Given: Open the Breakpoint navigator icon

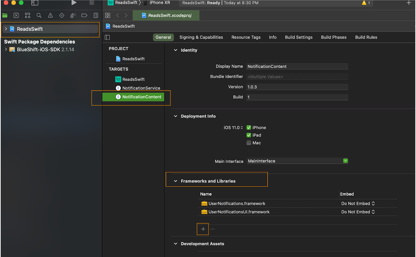Looking at the screenshot, I should pos(84,15).
